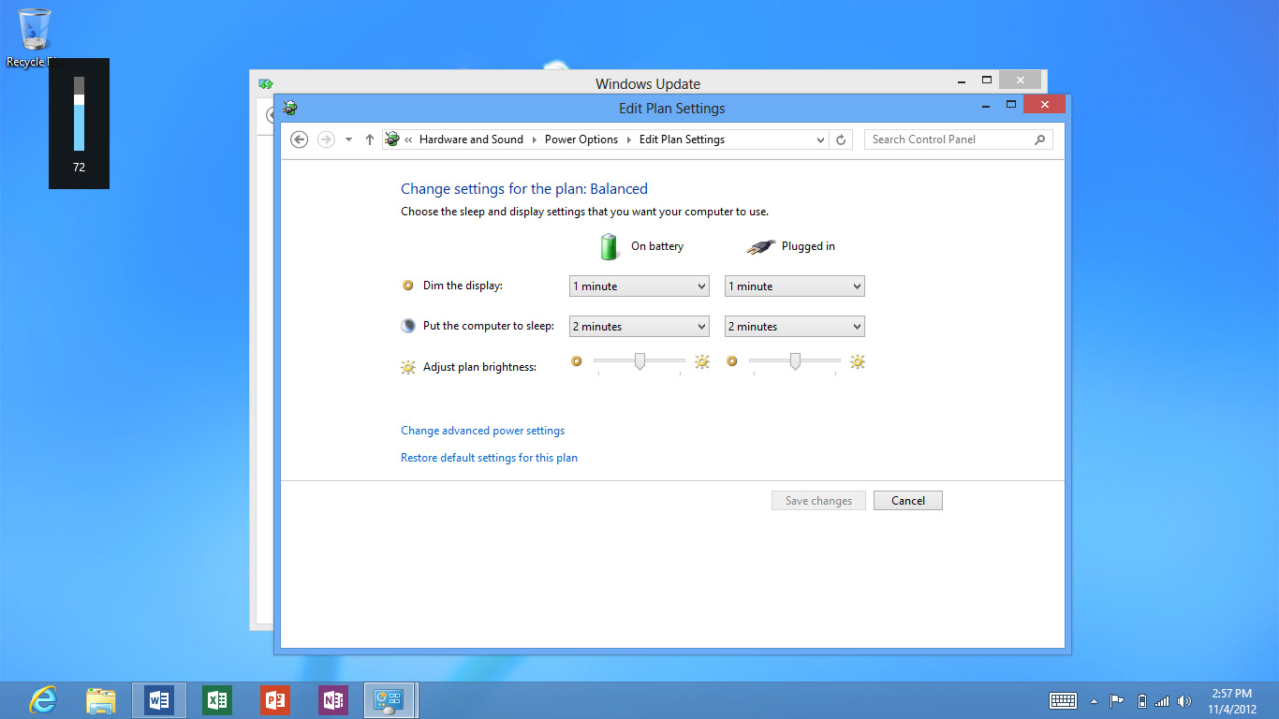
Task: Click the Plugged in brightness slider thumb
Action: coord(795,361)
